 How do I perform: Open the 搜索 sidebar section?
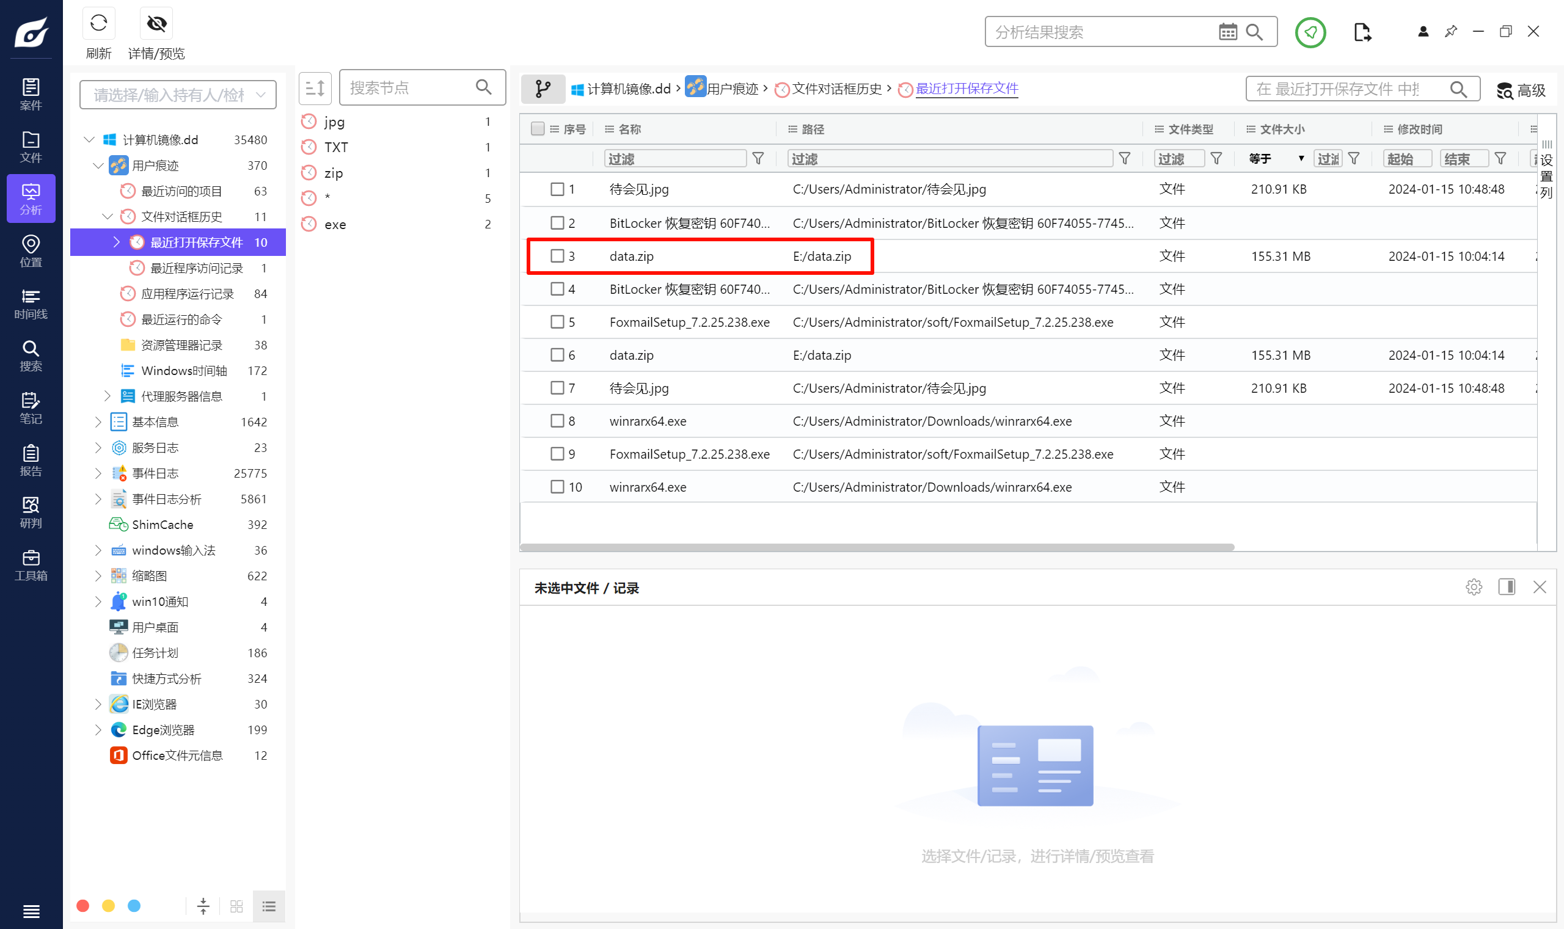coord(31,355)
